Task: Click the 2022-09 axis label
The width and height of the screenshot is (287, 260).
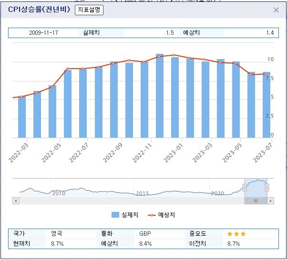Action: pos(113,153)
